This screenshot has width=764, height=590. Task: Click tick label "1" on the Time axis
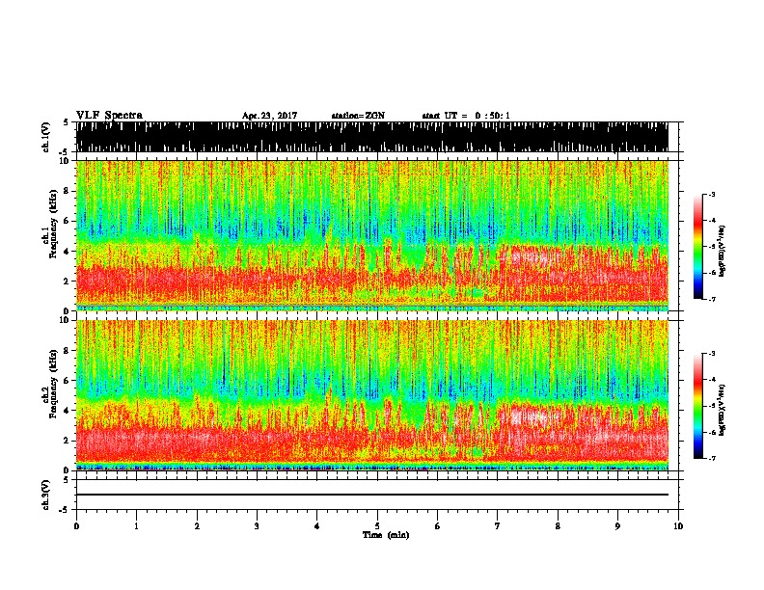pyautogui.click(x=136, y=525)
